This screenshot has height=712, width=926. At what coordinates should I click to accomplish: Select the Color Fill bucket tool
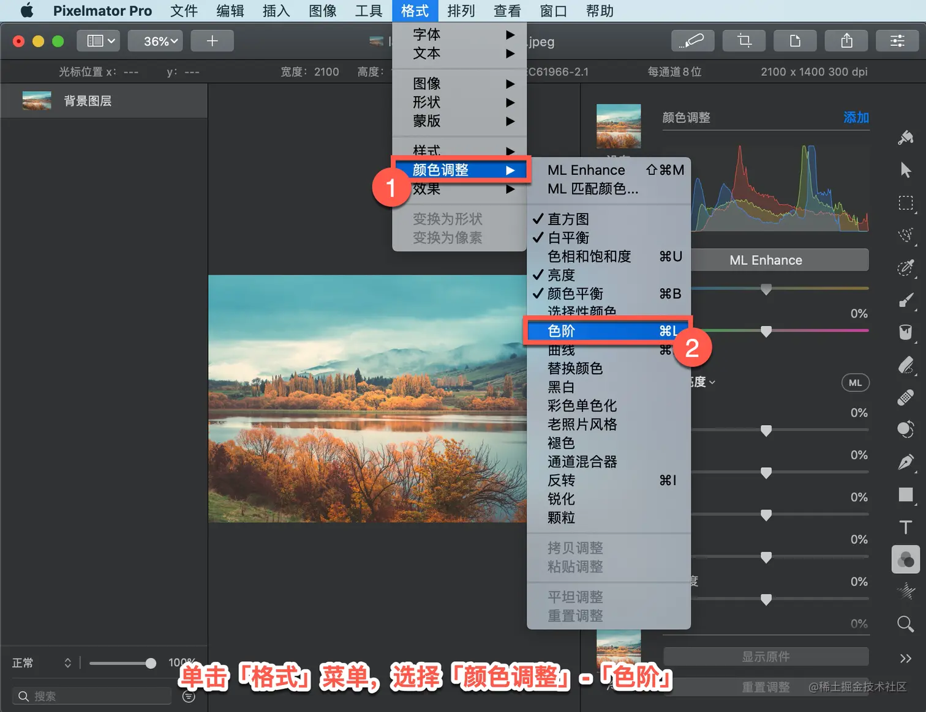906,332
